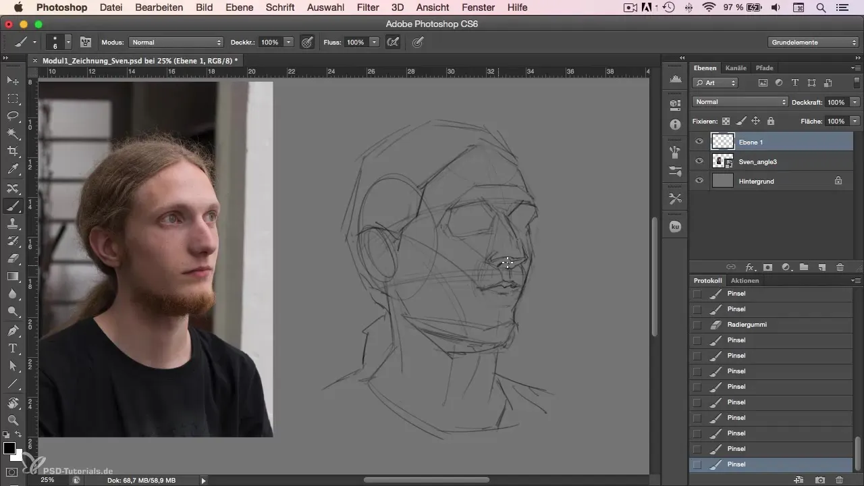The width and height of the screenshot is (864, 486).
Task: Select the Pen tool
Action: (x=12, y=331)
